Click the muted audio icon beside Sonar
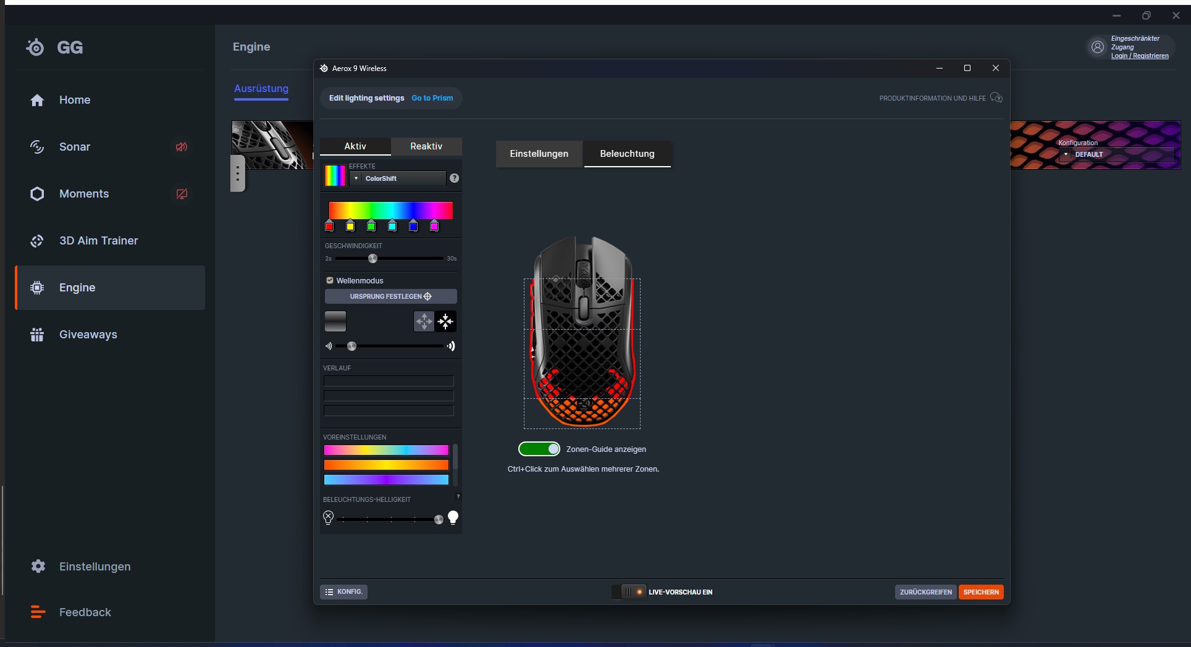 [182, 147]
